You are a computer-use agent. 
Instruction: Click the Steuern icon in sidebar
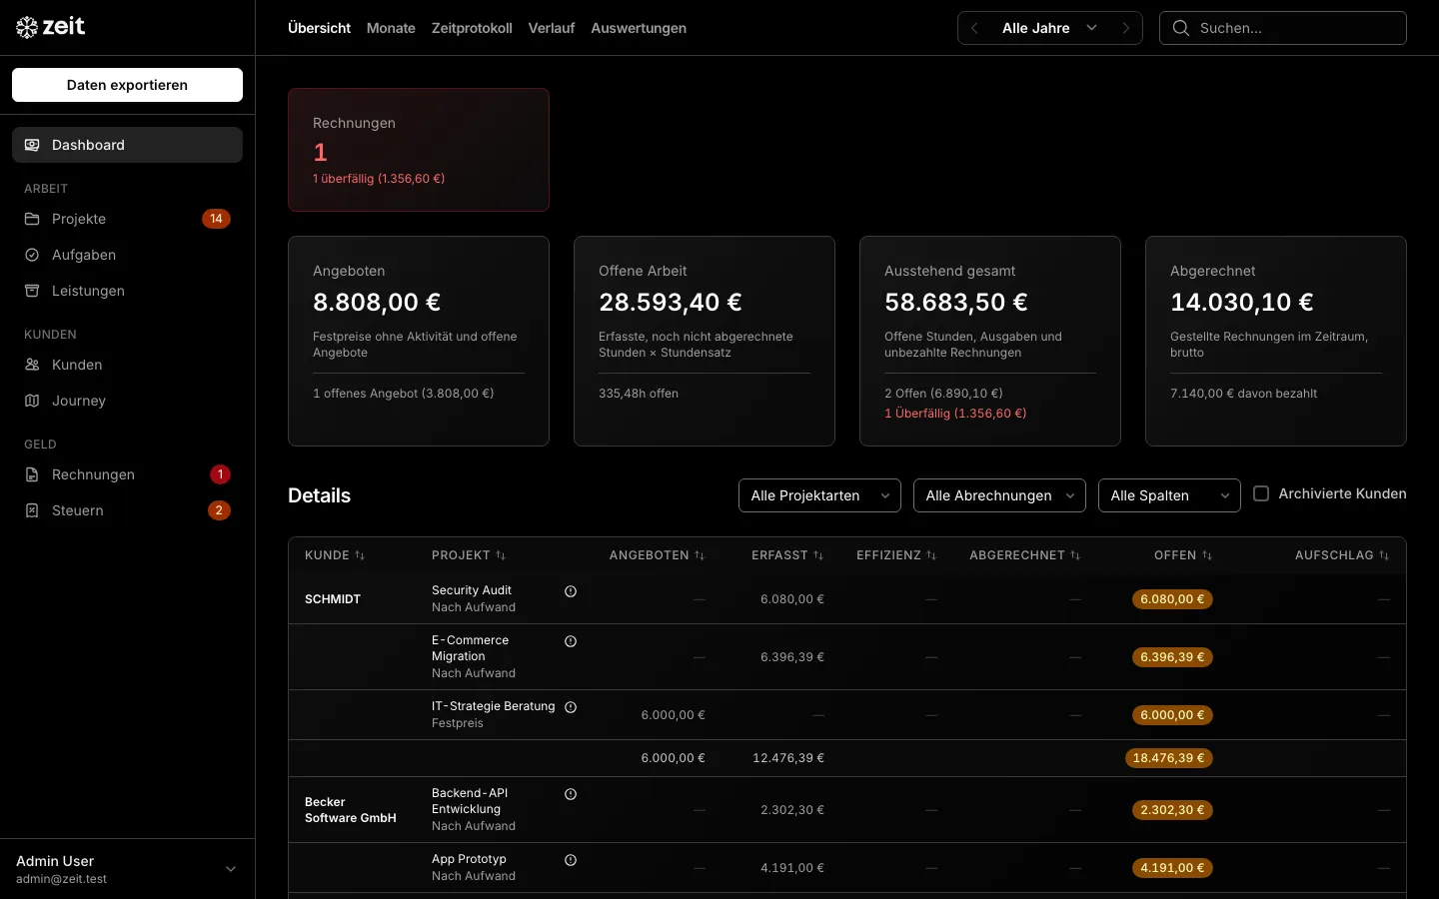(x=32, y=510)
